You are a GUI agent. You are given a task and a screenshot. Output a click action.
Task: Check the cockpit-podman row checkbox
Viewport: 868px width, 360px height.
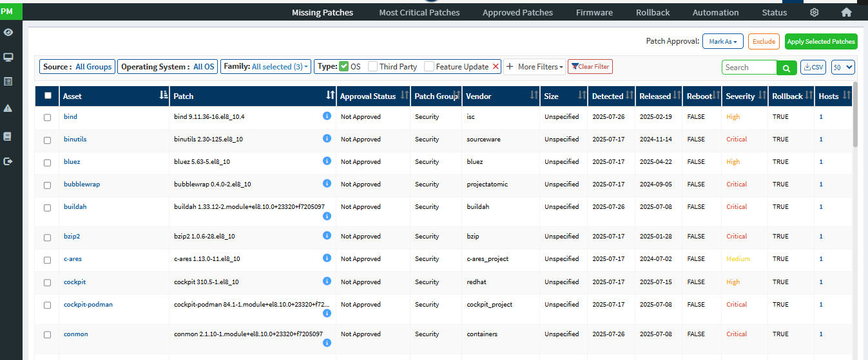47,305
